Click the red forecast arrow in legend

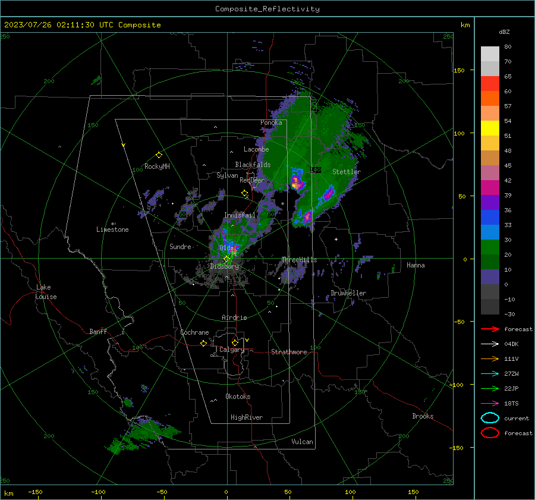pyautogui.click(x=490, y=329)
